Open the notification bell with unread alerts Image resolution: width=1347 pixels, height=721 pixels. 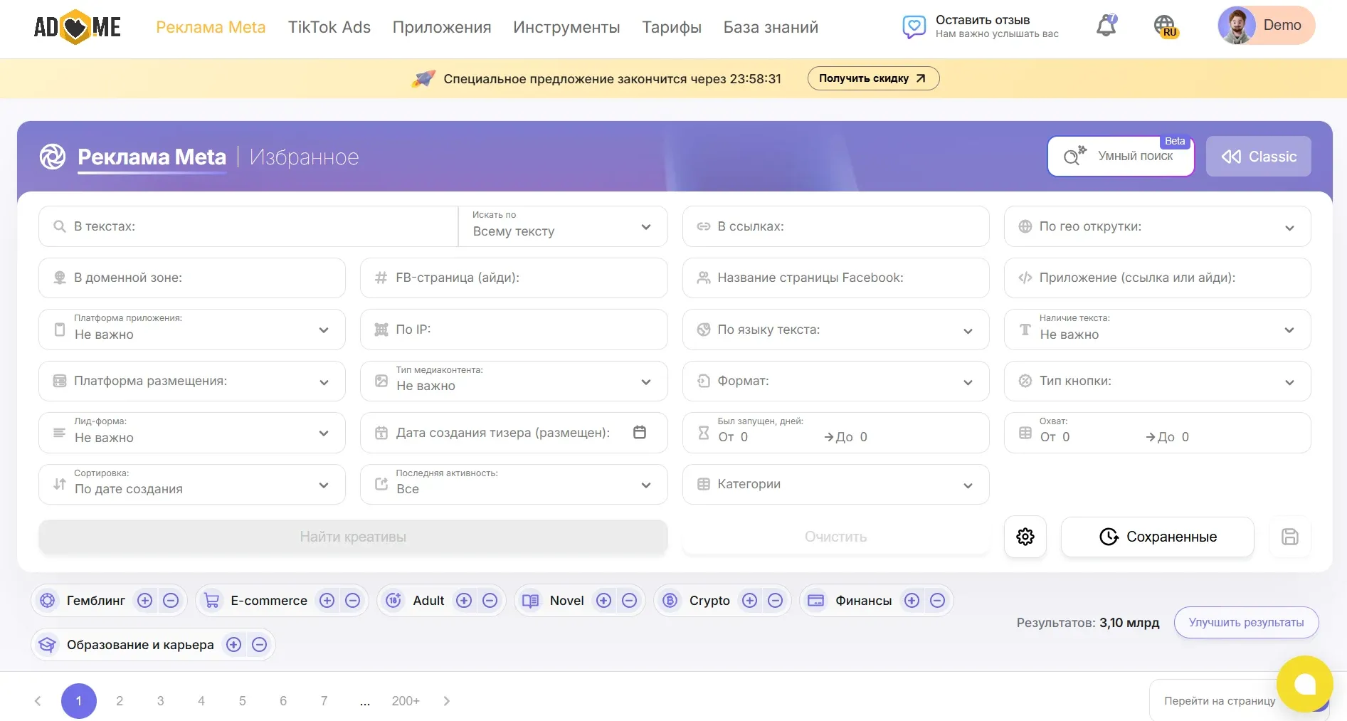pos(1105,25)
